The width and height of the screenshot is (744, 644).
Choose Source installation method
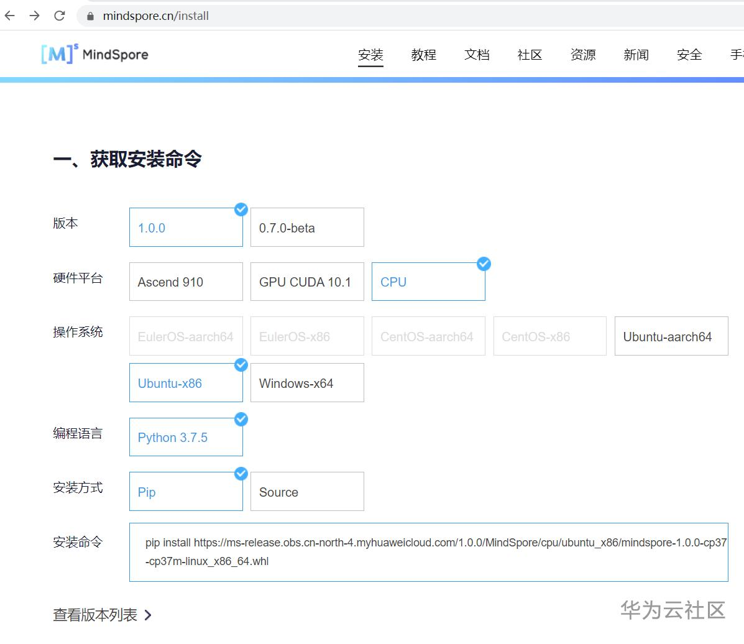[308, 491]
